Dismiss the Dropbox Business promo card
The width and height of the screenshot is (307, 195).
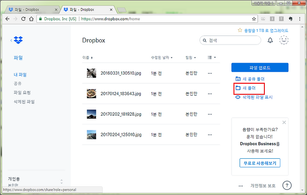[284, 122]
